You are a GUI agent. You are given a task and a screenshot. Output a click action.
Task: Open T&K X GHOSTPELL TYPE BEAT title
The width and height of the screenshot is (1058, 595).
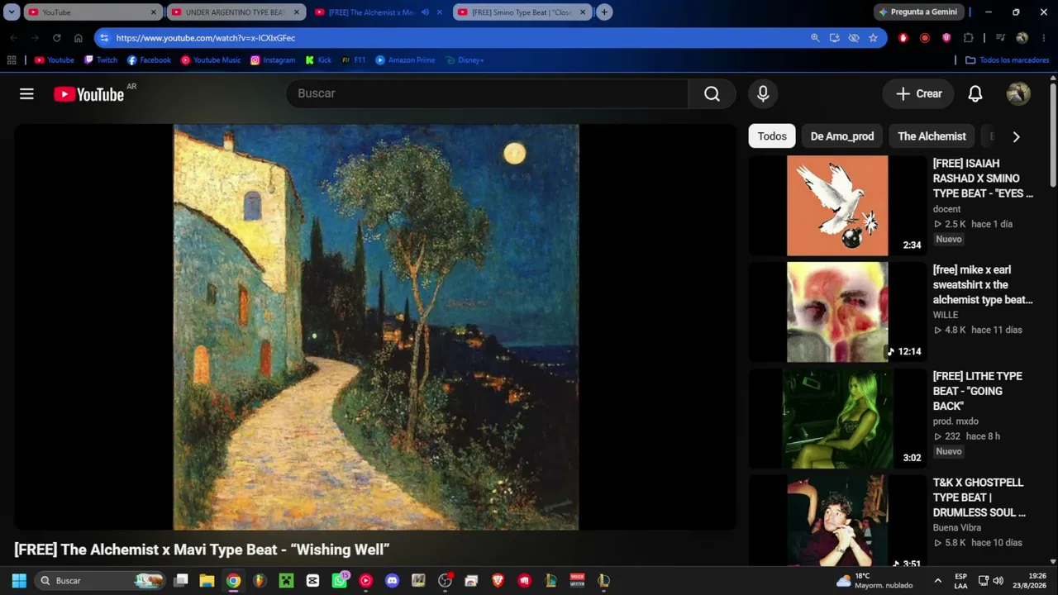pyautogui.click(x=980, y=497)
